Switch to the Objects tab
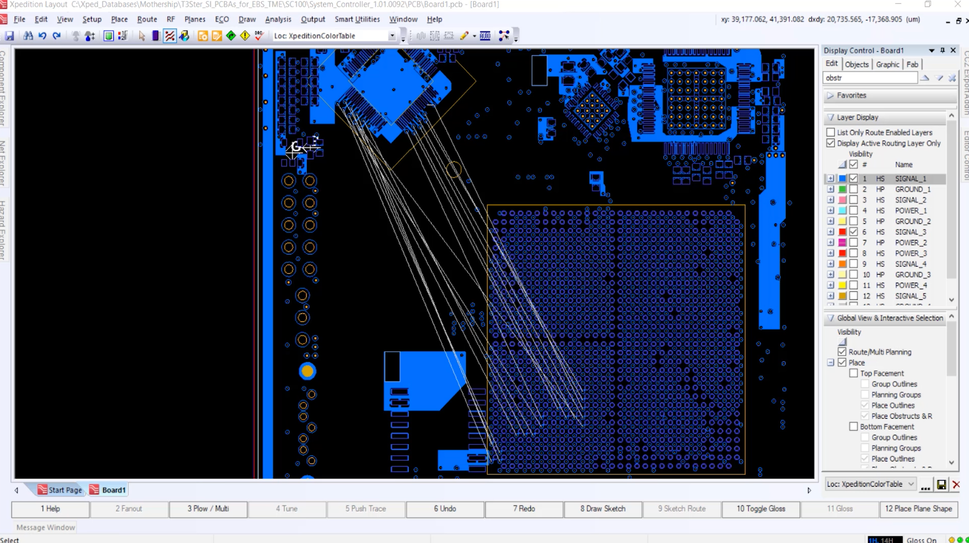This screenshot has height=543, width=969. (856, 64)
